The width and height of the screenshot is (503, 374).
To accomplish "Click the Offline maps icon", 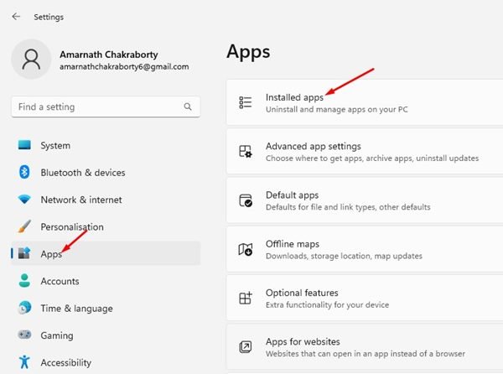I will point(246,249).
